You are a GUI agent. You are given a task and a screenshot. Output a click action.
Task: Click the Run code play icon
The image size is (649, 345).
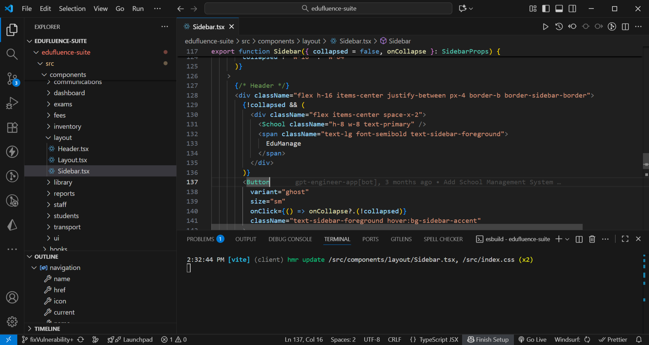(x=545, y=27)
